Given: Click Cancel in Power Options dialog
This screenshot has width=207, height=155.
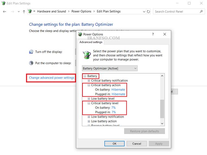Looking at the screenshot, I should pyautogui.click(x=136, y=143).
